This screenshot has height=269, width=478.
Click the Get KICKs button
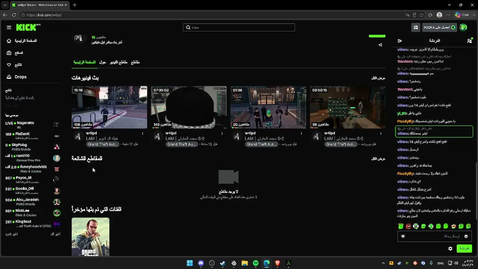coord(440,27)
